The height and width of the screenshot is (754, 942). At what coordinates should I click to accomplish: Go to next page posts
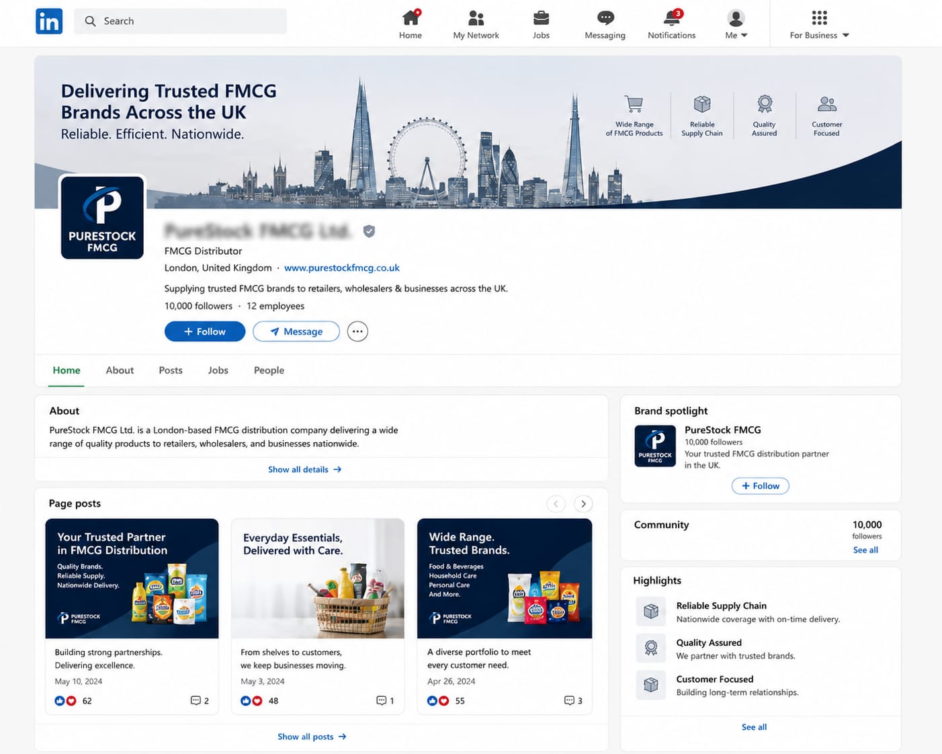pos(583,503)
